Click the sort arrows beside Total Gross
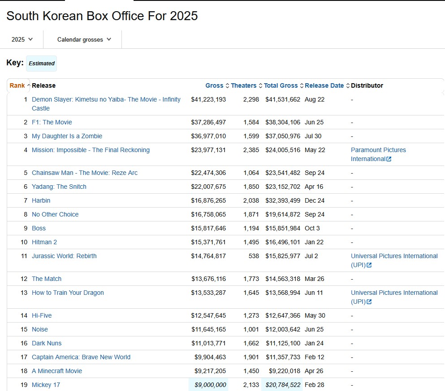 click(x=302, y=85)
